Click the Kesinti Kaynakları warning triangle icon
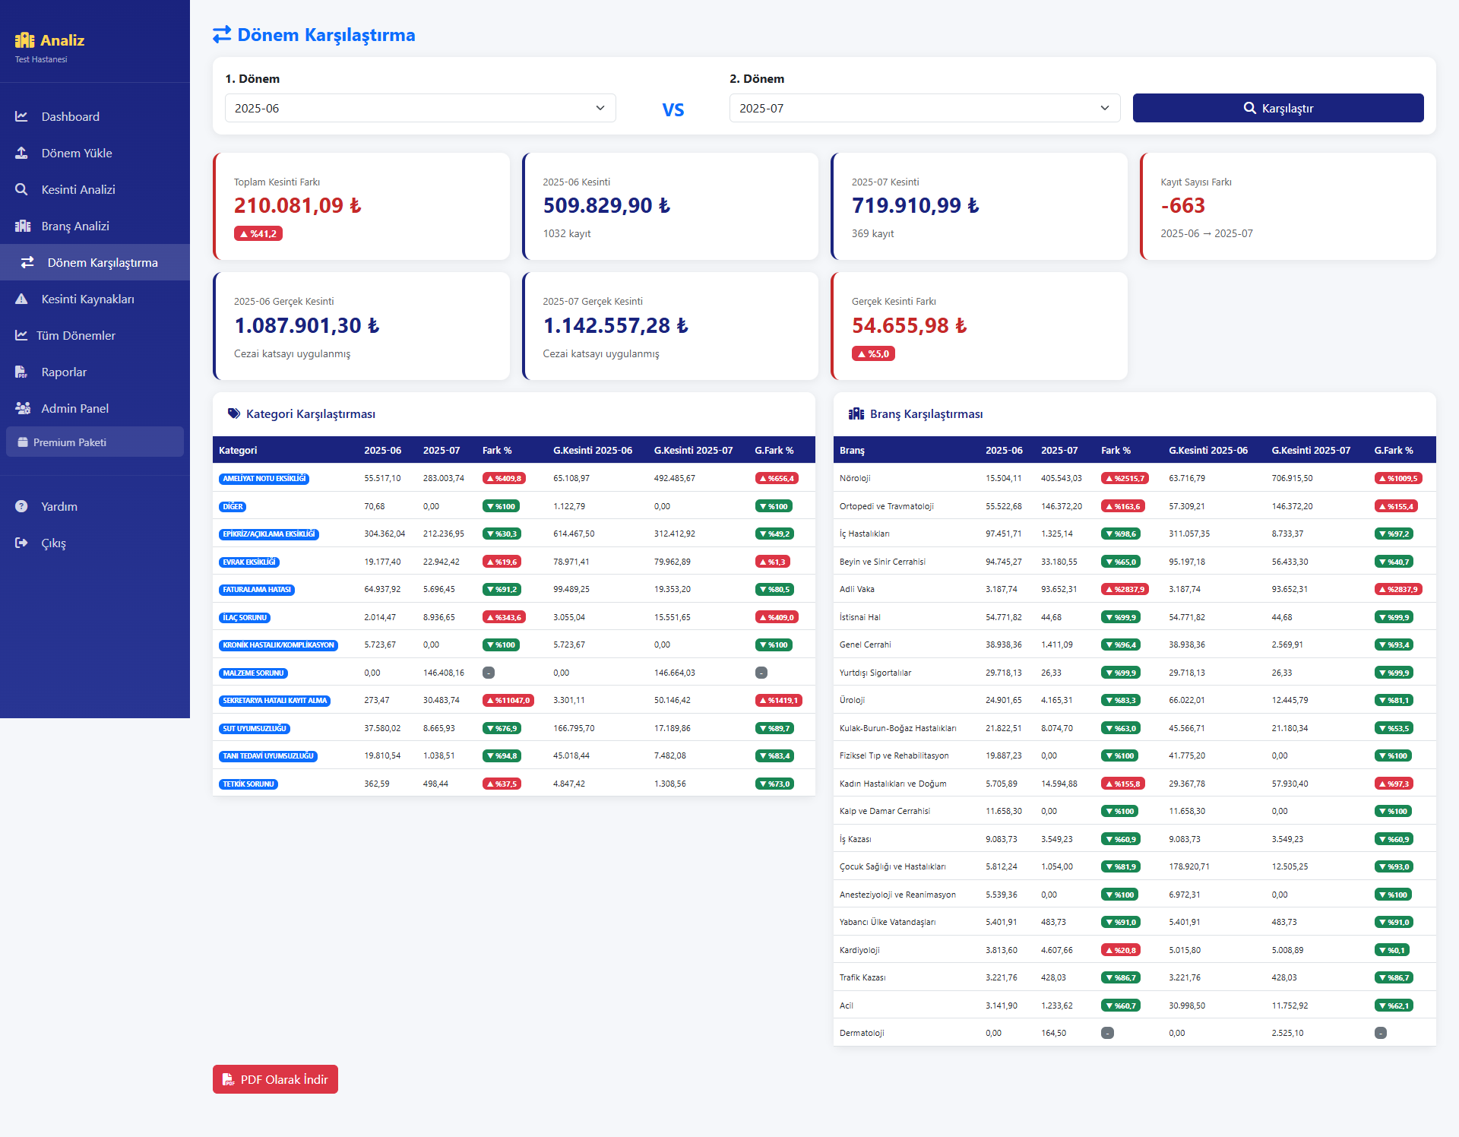 [x=21, y=299]
